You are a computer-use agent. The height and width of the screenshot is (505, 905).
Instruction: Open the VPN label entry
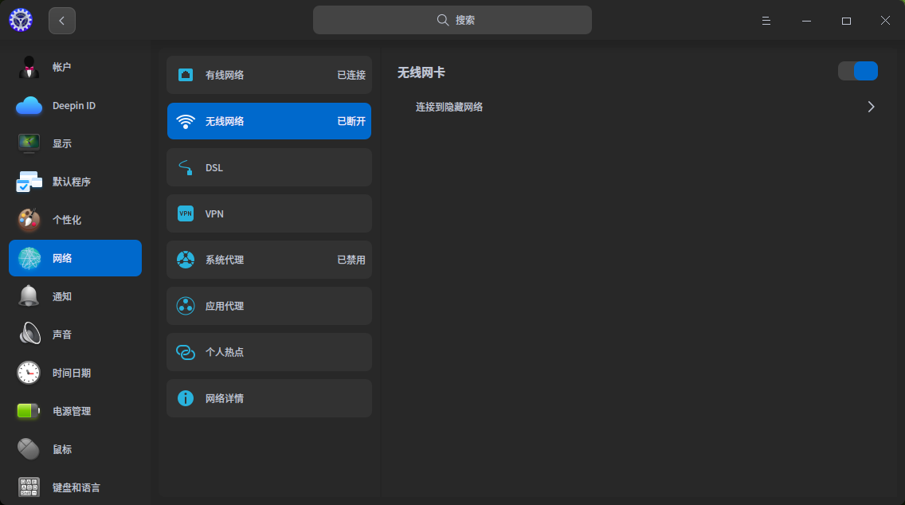[x=215, y=213]
